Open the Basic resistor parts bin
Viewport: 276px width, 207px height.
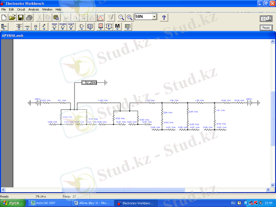(x=27, y=27)
